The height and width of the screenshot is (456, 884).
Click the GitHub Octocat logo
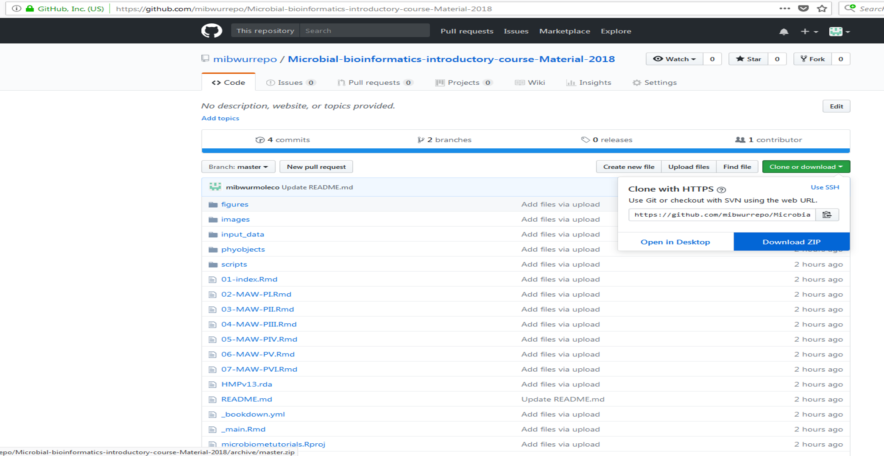click(212, 31)
